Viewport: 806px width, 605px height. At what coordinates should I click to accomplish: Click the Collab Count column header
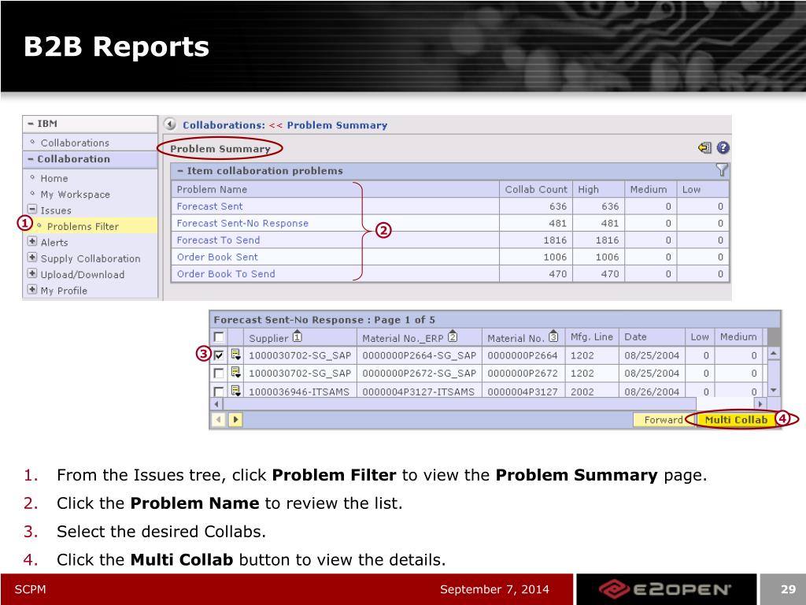click(535, 189)
